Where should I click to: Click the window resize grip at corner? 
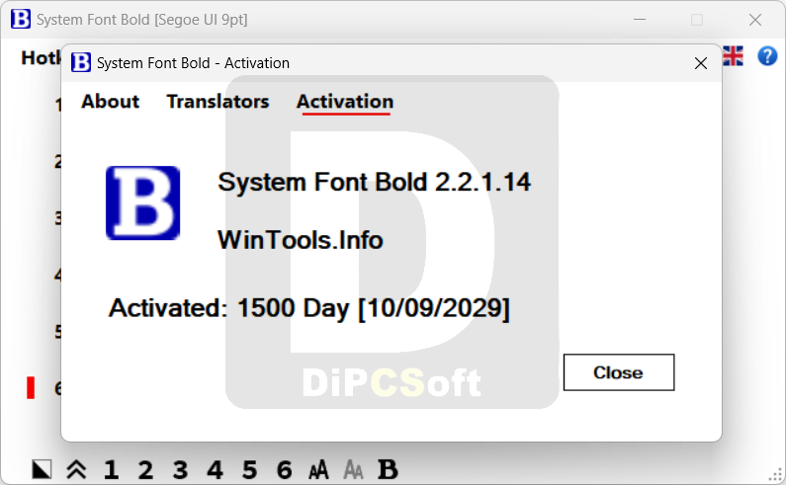pyautogui.click(x=776, y=475)
